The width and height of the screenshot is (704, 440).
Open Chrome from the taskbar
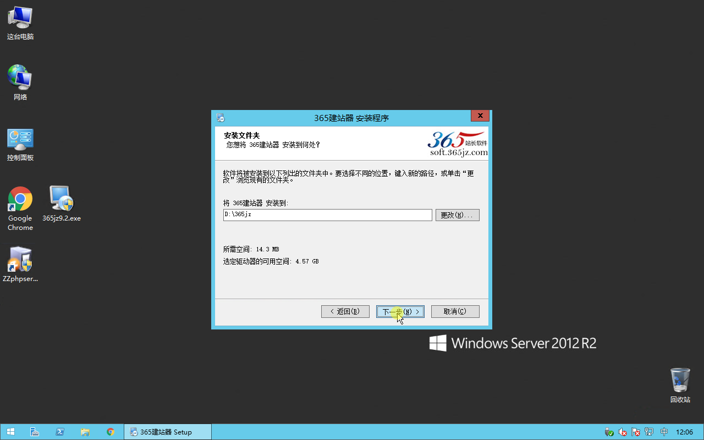pyautogui.click(x=111, y=432)
